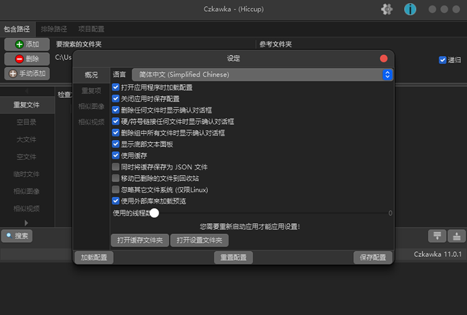Screen dimensions: 467x315
Task: Click the sort-up list icon bottom right
Action: point(456,236)
